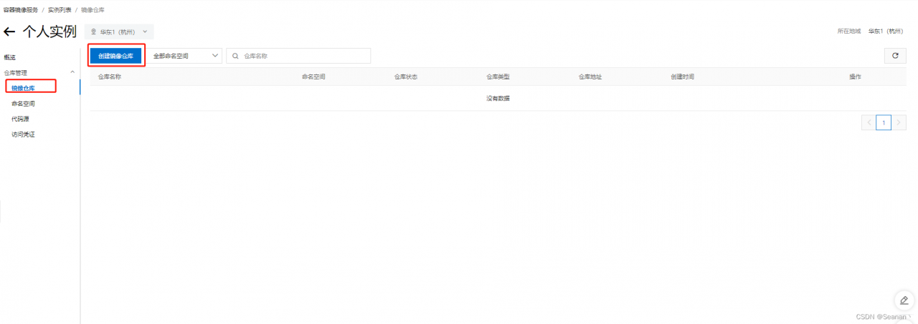Screen dimensions: 918x324
Task: Click 镜像仓库 breadcrumb item
Action: (93, 10)
